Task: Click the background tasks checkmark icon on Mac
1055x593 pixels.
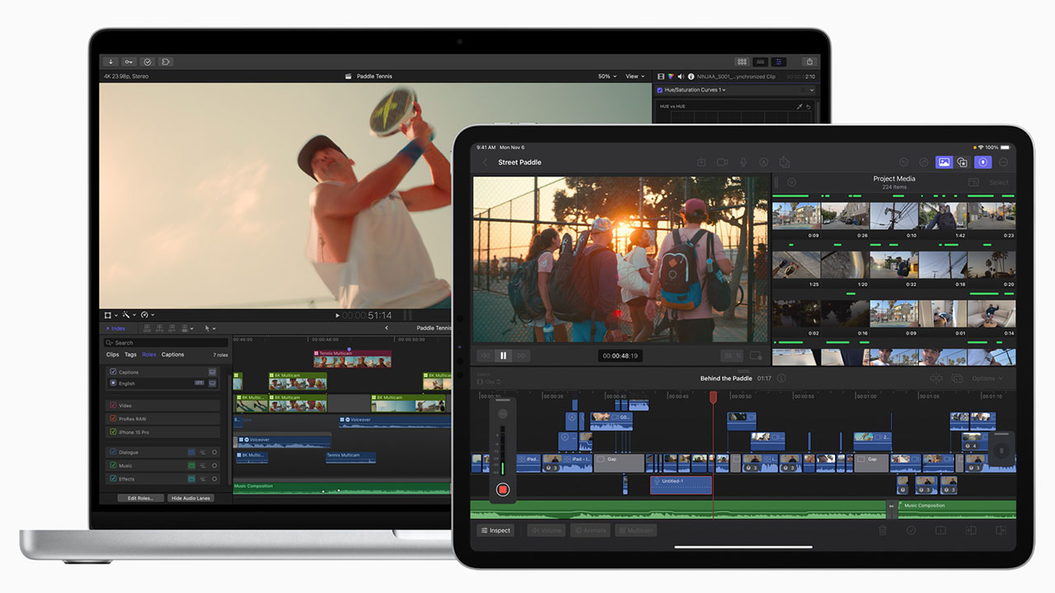Action: 148,62
